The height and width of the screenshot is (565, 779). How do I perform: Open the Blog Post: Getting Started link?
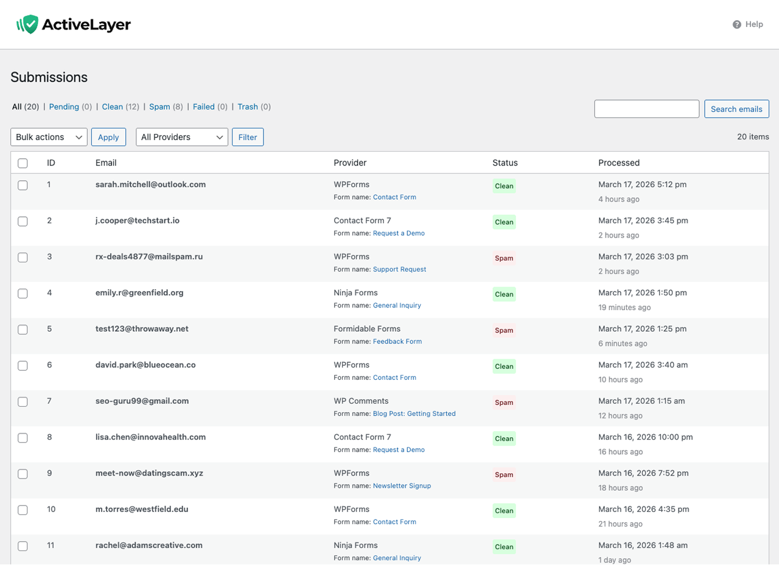[x=414, y=413]
